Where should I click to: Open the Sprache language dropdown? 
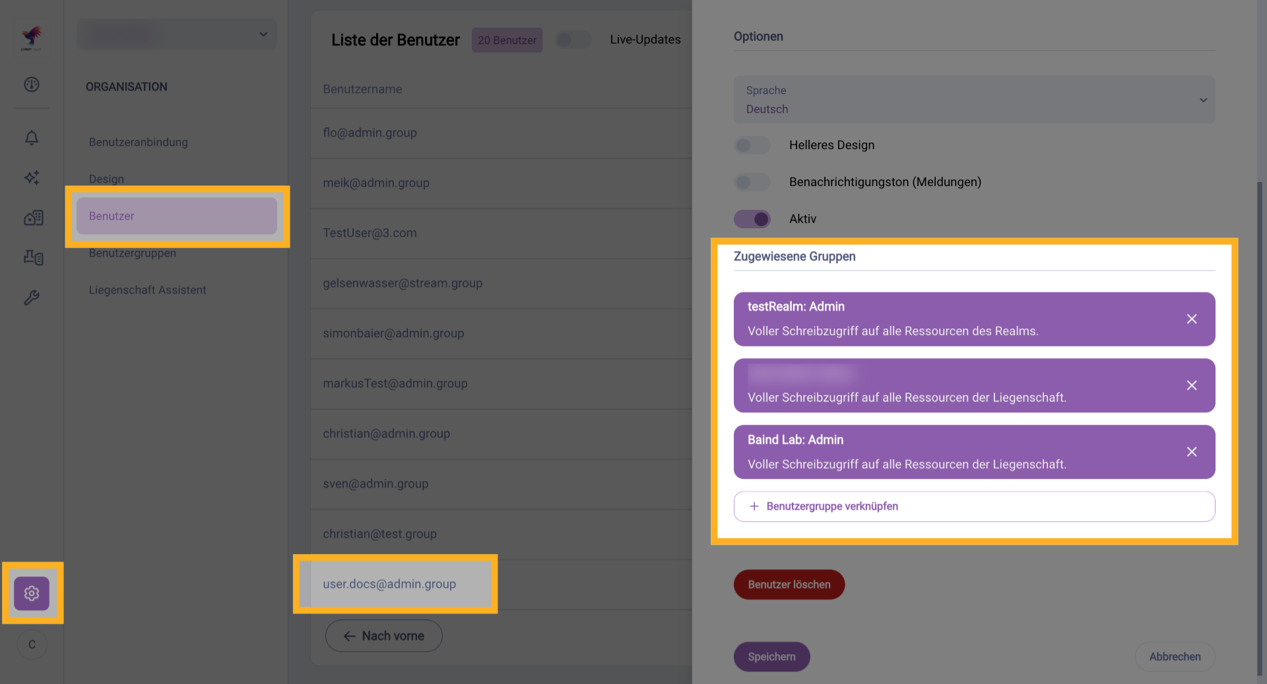tap(974, 100)
